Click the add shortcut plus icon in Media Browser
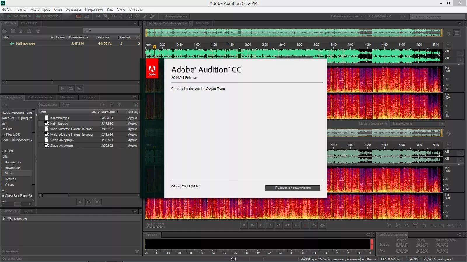 click(119, 105)
